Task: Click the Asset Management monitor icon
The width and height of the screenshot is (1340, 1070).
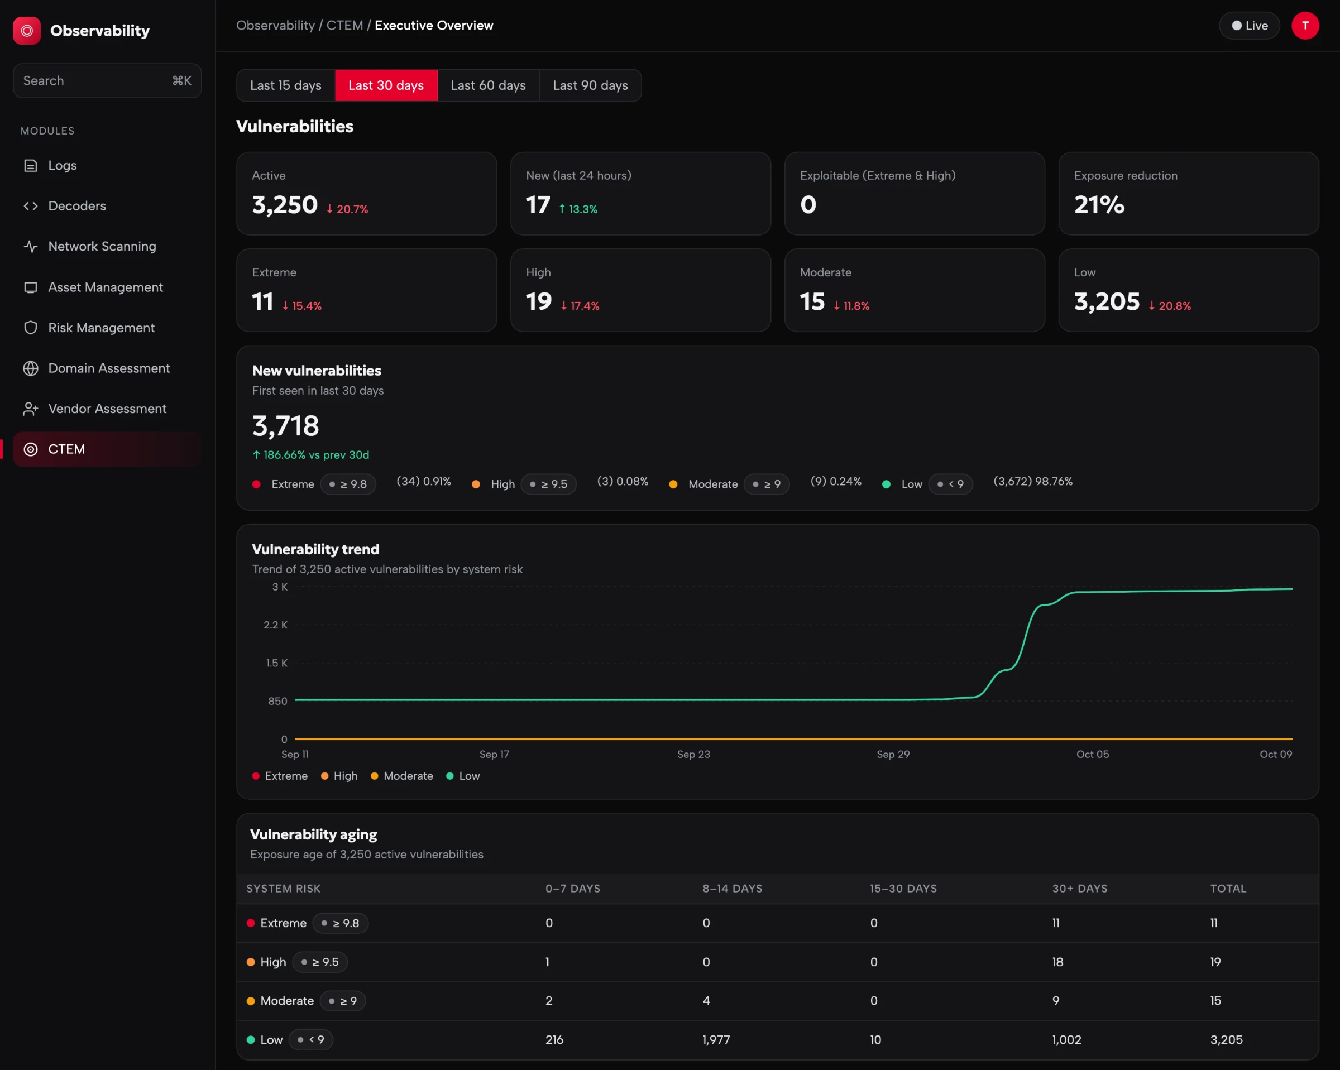Action: pos(31,287)
